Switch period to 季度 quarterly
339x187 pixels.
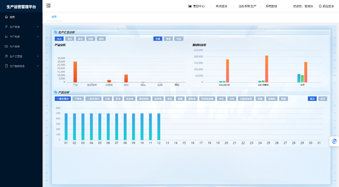[x=168, y=39]
